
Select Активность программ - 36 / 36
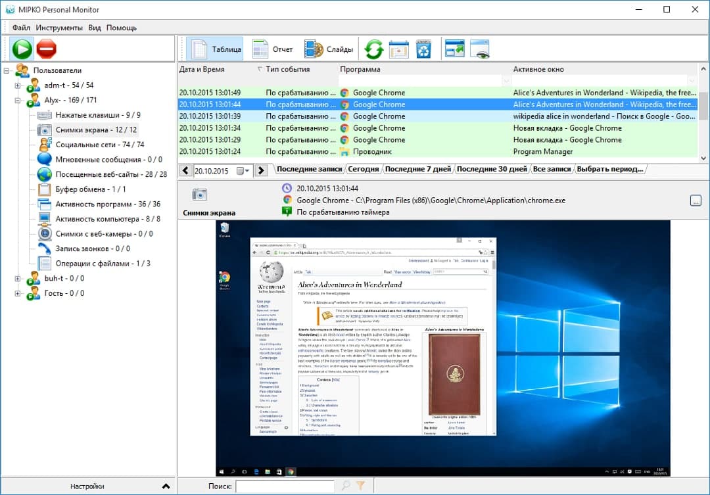point(108,204)
